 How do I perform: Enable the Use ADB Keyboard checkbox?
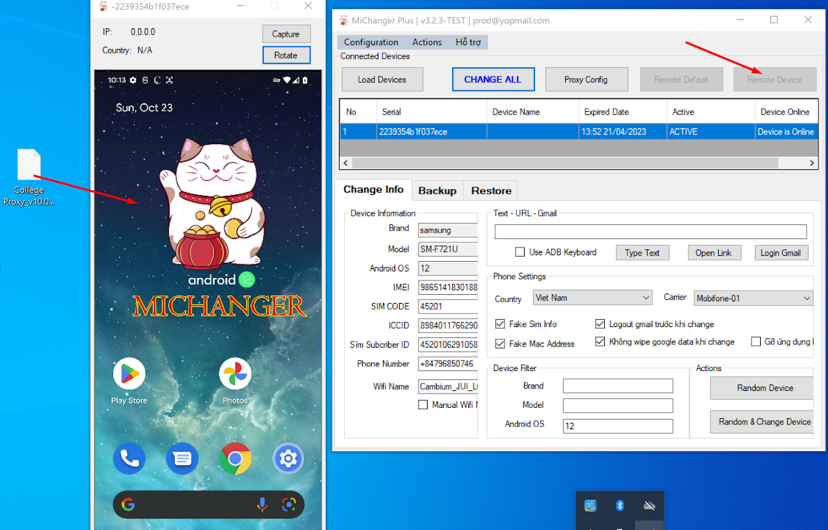click(x=519, y=252)
